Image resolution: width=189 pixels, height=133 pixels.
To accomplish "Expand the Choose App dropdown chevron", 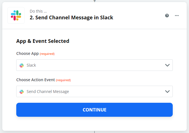I will tap(167, 65).
